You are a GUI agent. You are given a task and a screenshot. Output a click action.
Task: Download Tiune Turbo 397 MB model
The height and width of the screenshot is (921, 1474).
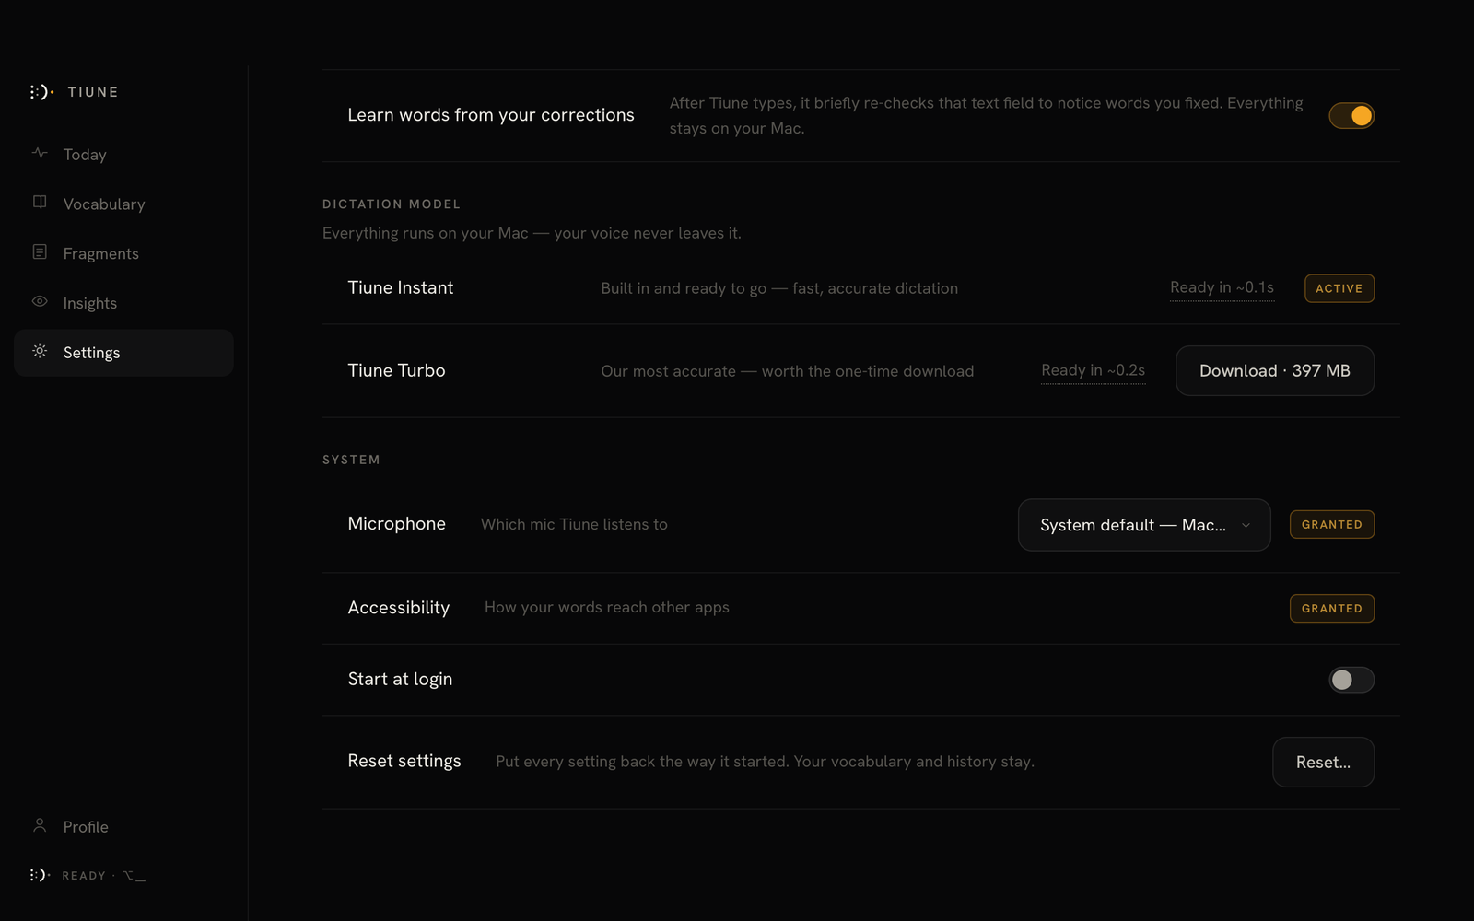[1275, 370]
